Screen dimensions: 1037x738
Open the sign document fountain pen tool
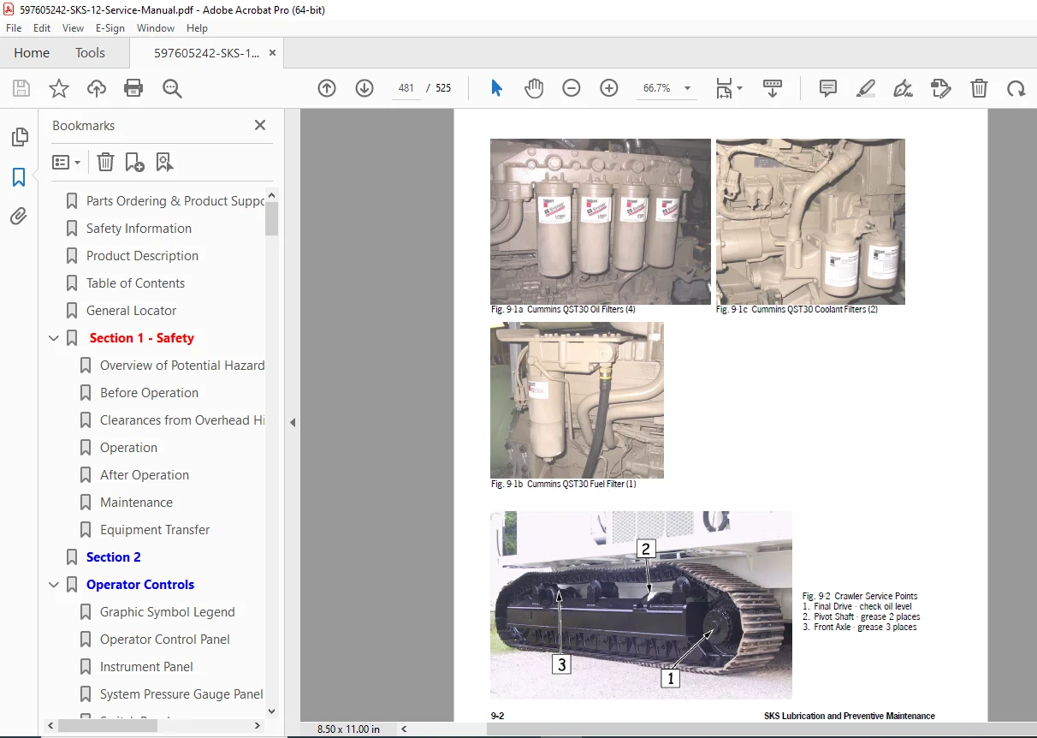903,88
